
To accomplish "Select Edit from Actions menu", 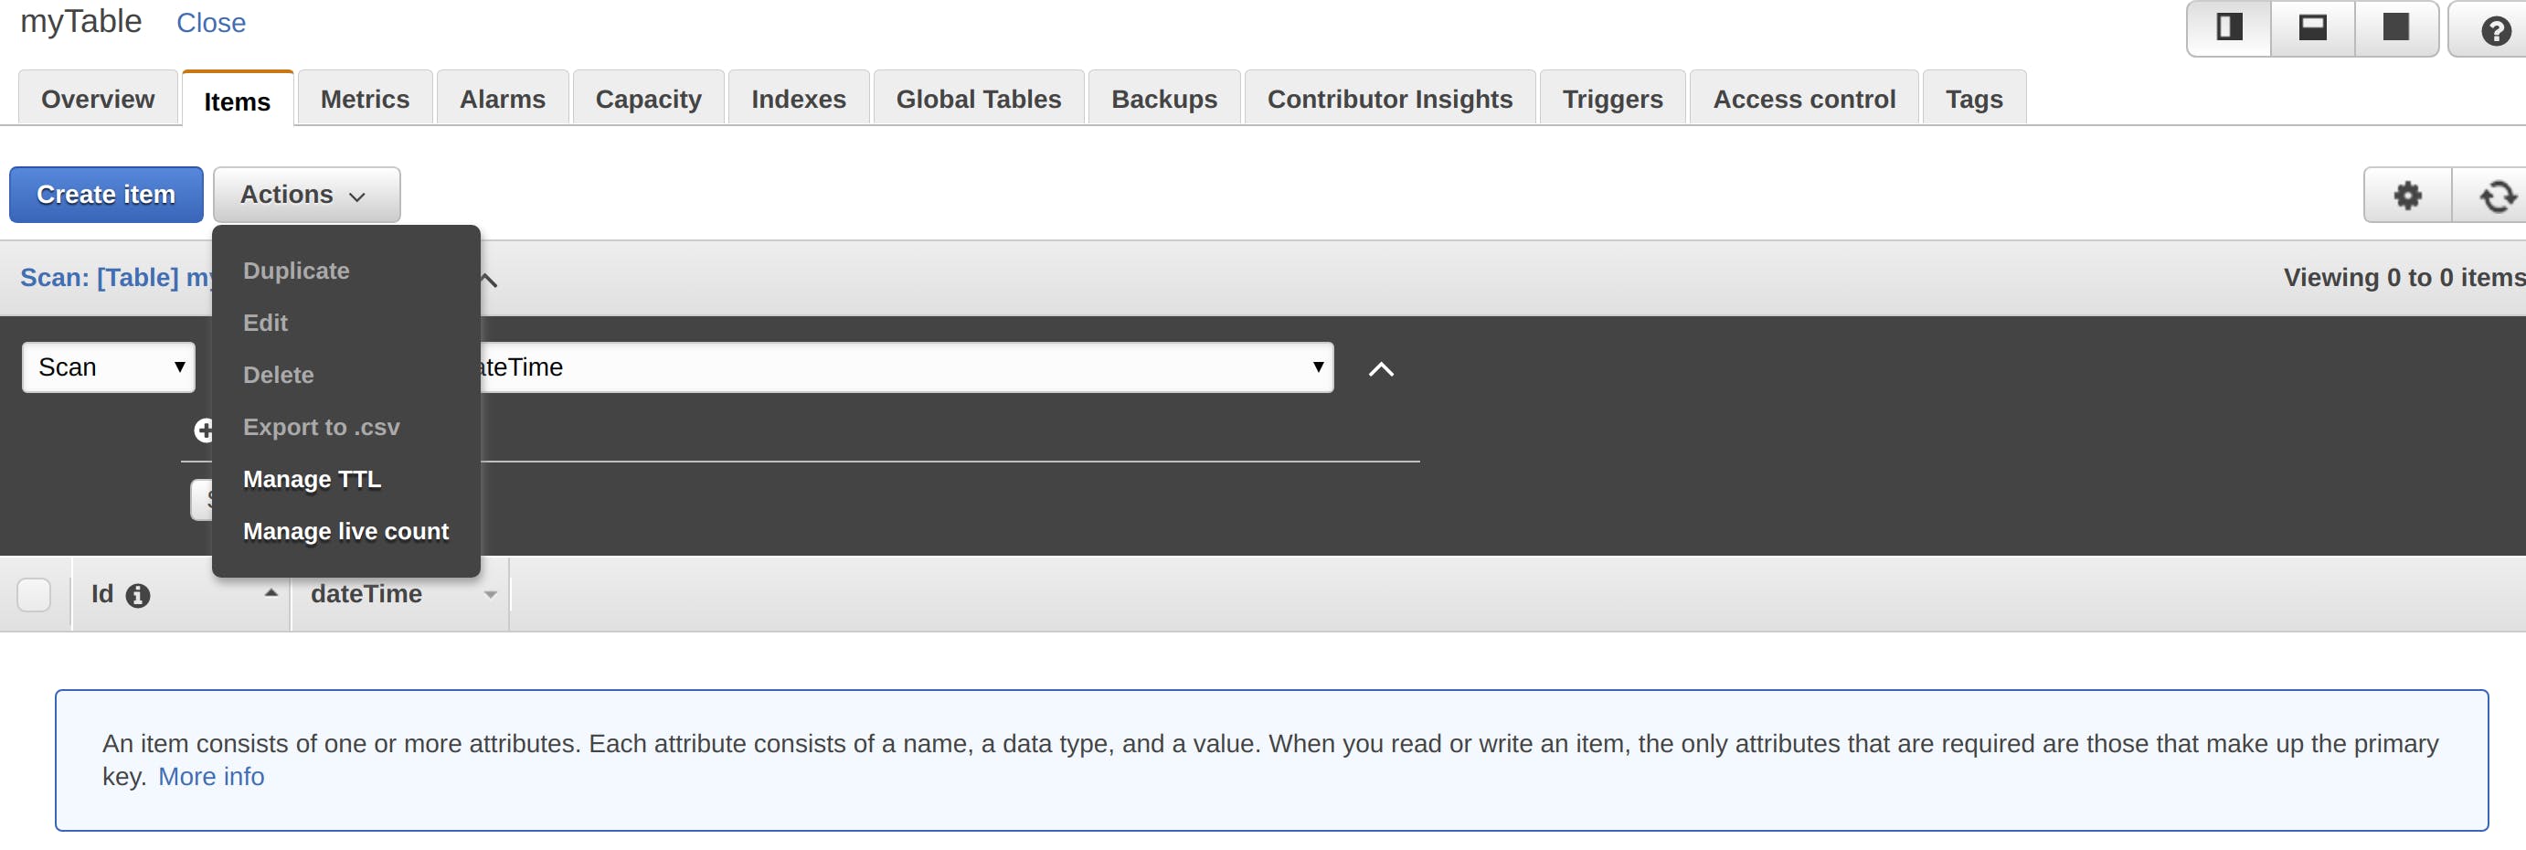I will tap(265, 323).
